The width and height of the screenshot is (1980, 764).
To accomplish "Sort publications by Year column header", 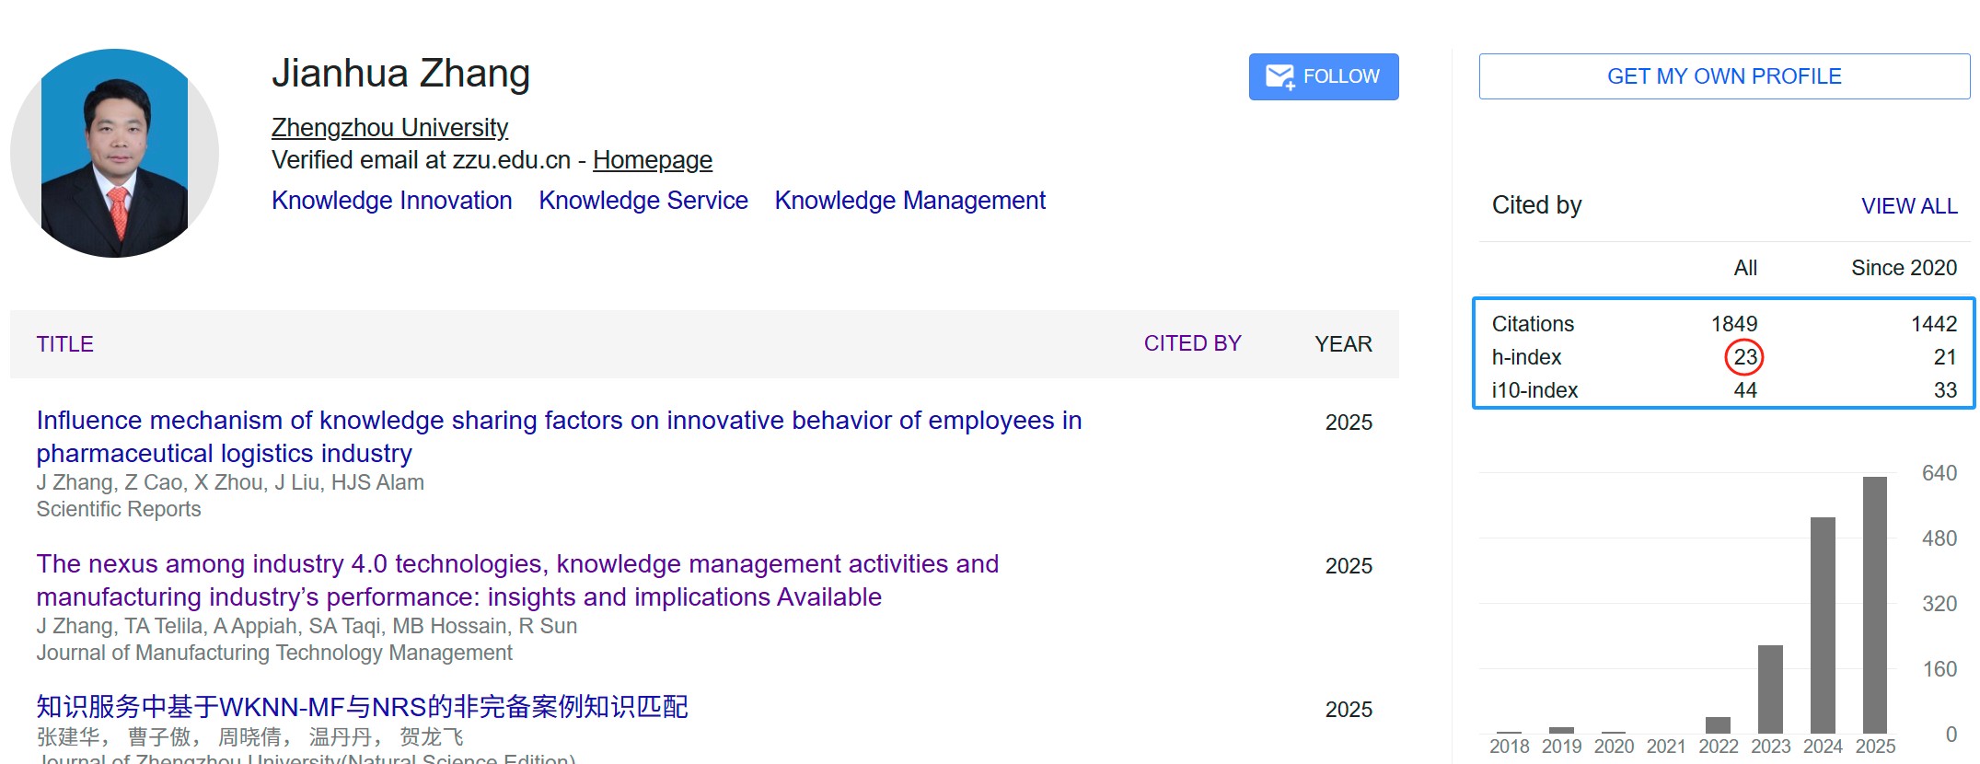I will coord(1343,344).
